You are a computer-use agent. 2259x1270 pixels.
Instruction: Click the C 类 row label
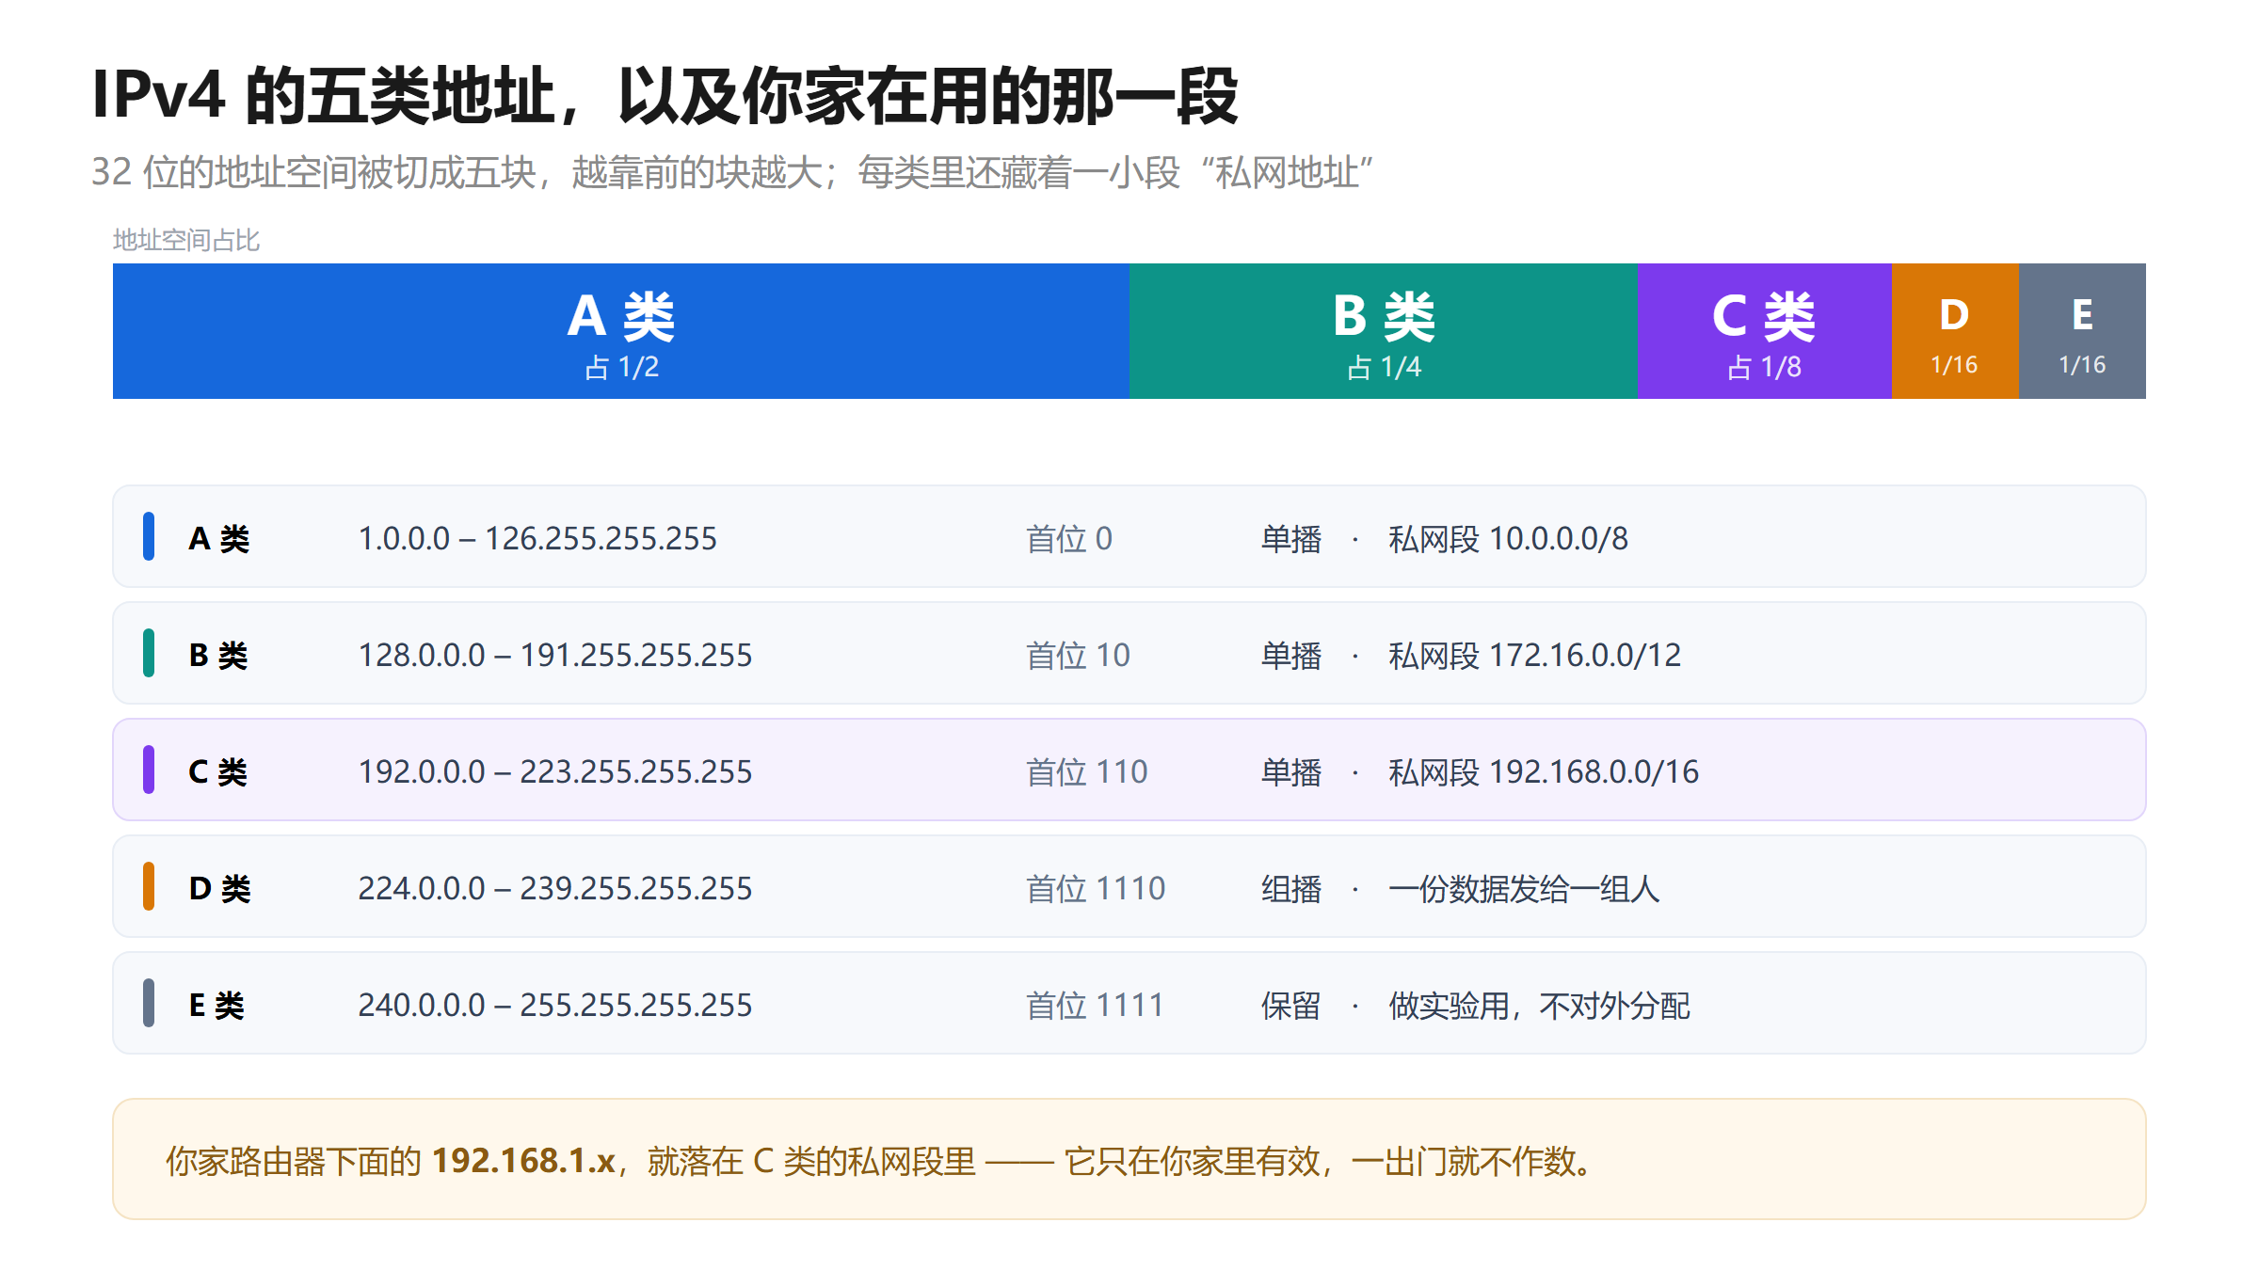click(x=218, y=771)
